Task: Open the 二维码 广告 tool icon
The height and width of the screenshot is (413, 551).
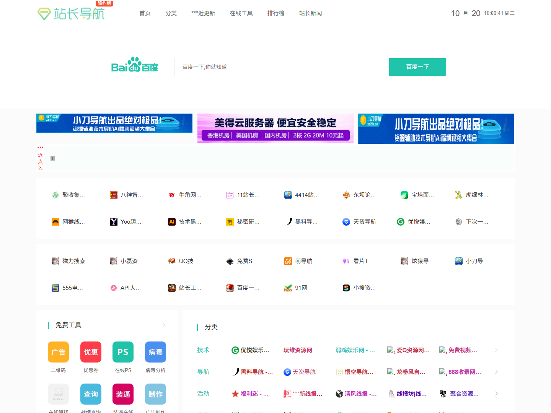Action: (58, 352)
